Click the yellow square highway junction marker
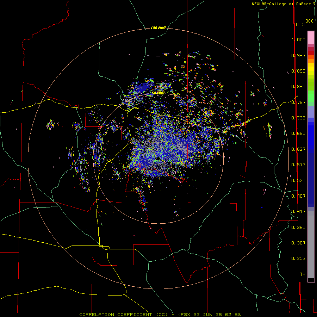 [x=101, y=247]
